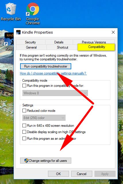The image size is (123, 184).
Task: Expand the Windows 8 compatibility dropdown
Action: pos(55,93)
